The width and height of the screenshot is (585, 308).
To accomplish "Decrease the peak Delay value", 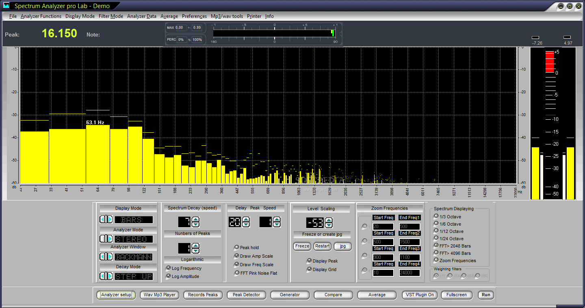I will coord(246,224).
